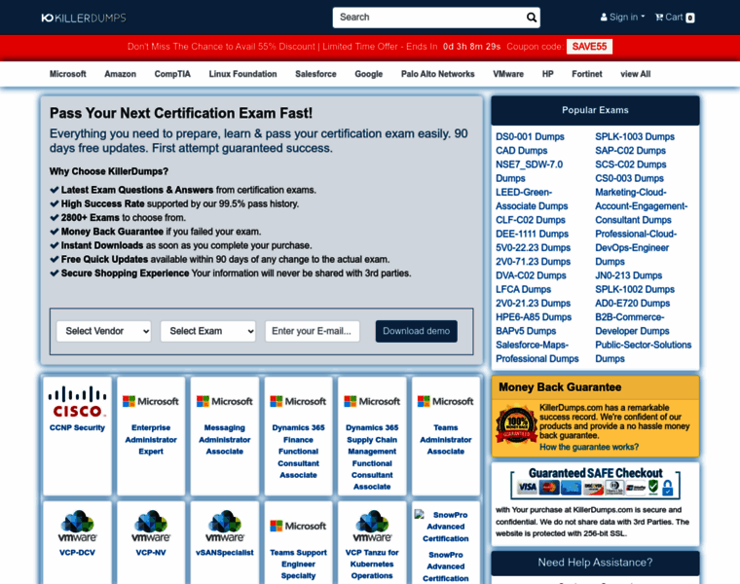The height and width of the screenshot is (584, 740).
Task: Open the AD0-E720 Dumps link
Action: point(632,304)
